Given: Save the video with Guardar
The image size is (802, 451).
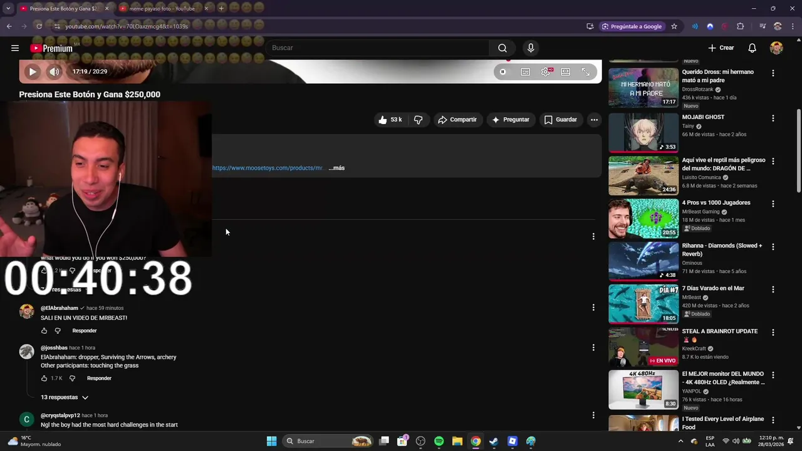Looking at the screenshot, I should 561,120.
